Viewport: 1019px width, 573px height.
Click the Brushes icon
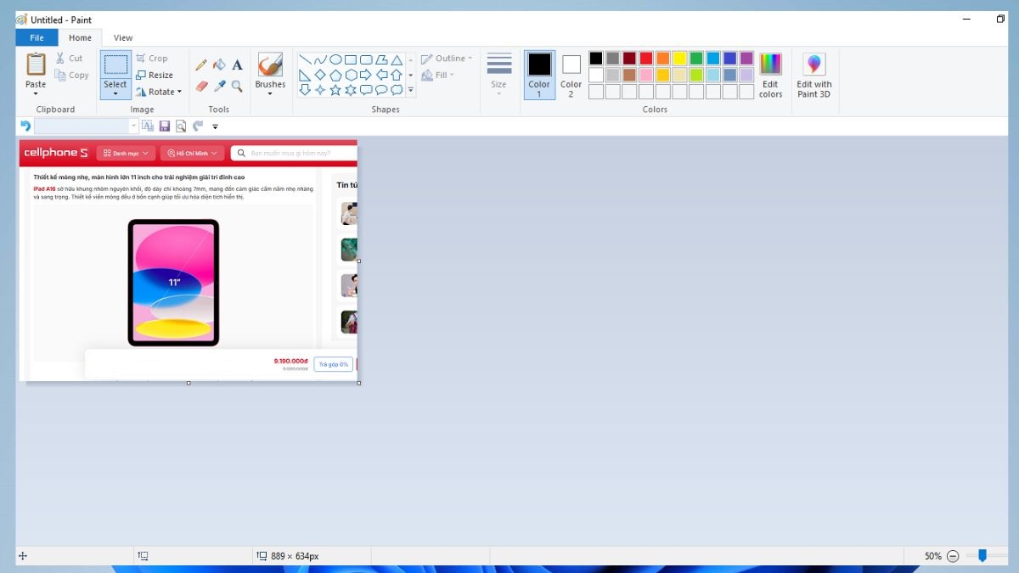270,65
